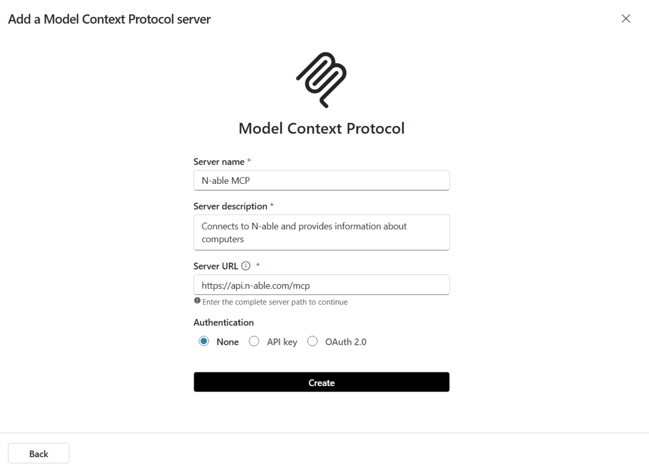Click the Model Context Protocol heading text
Image resolution: width=649 pixels, height=469 pixels.
coord(321,128)
